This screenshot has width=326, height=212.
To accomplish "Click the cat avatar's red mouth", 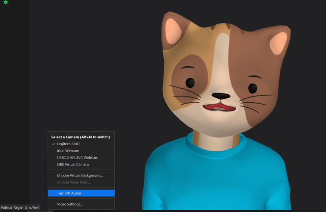I will pyautogui.click(x=219, y=108).
